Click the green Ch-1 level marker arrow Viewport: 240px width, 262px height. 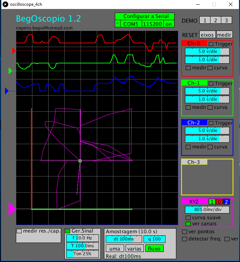click(x=10, y=71)
